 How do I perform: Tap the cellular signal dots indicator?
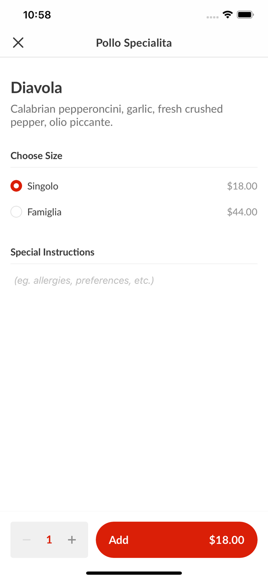click(212, 16)
